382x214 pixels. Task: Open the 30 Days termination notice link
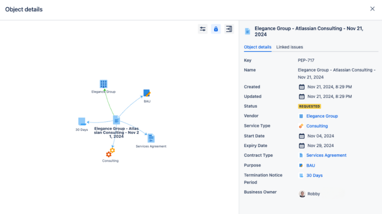[314, 175]
